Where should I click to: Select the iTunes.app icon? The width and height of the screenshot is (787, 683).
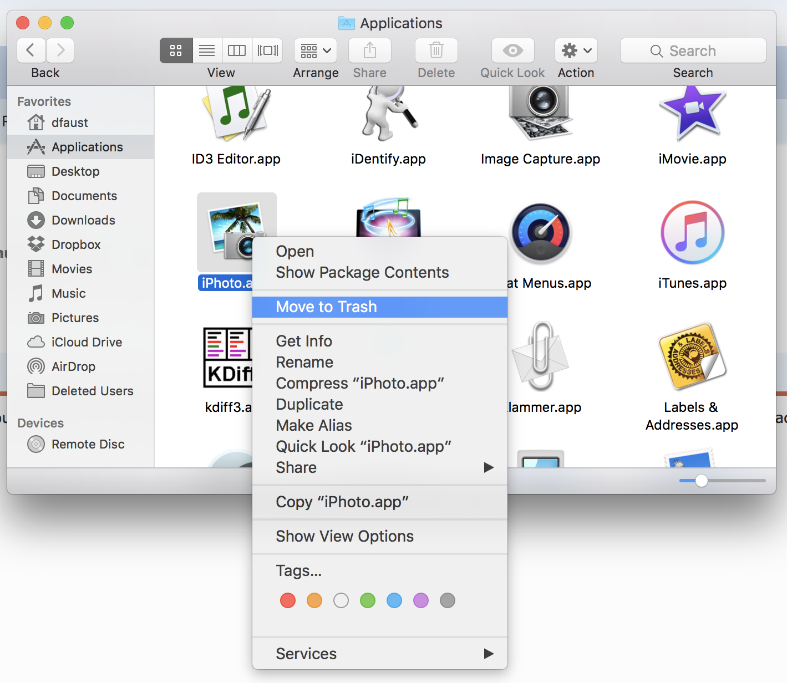[x=692, y=233]
